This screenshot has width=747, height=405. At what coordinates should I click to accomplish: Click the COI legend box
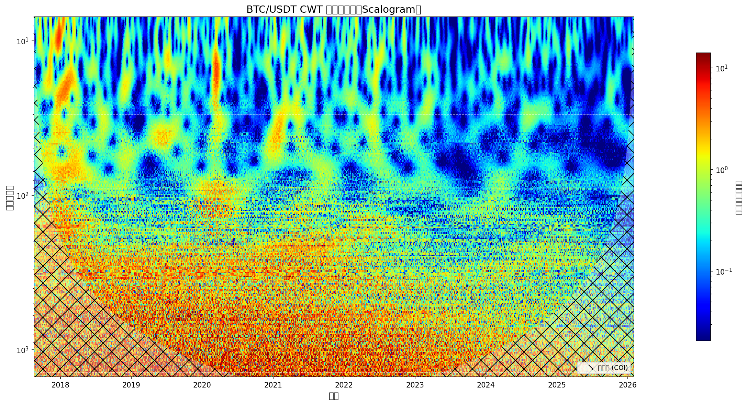tap(604, 368)
